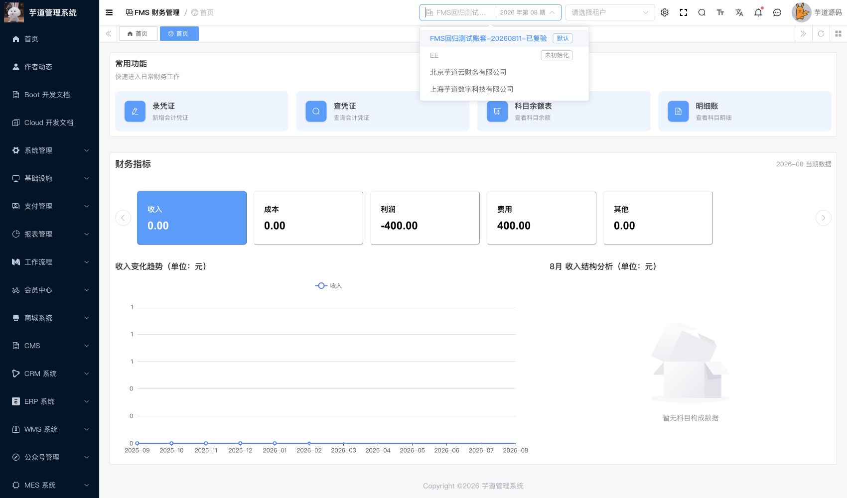
Task: Expand 系统管理 menu
Action: [49, 150]
